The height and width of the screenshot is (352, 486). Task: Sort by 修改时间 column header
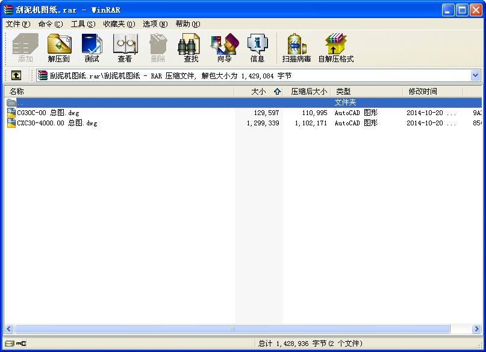click(432, 92)
